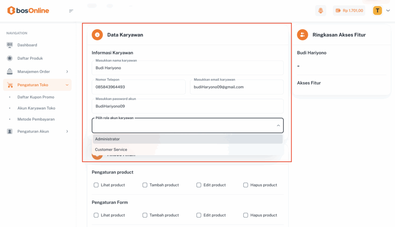Click the Manajemen Order bag icon
395x227 pixels.
10,72
